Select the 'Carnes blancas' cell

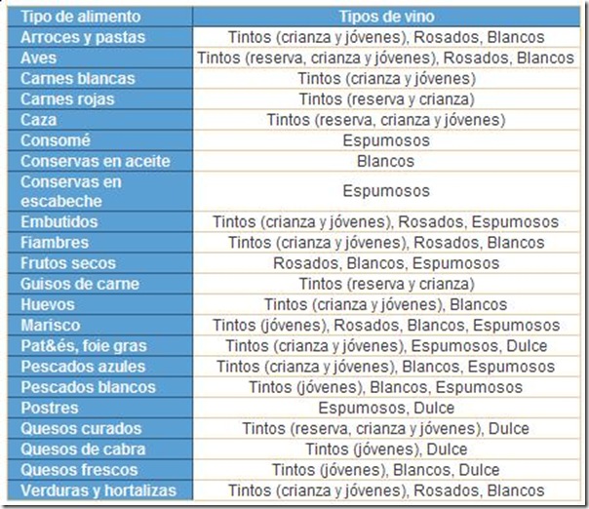point(77,78)
